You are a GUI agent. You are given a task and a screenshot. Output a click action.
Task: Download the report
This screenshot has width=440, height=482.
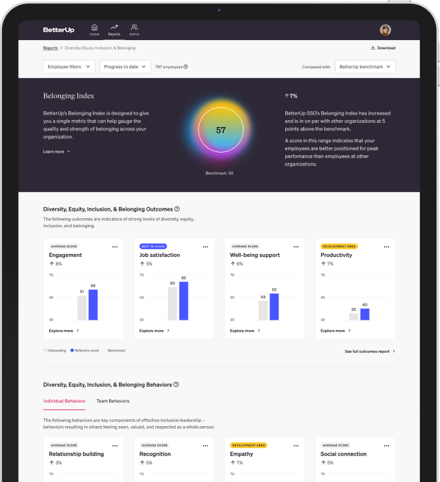(383, 48)
